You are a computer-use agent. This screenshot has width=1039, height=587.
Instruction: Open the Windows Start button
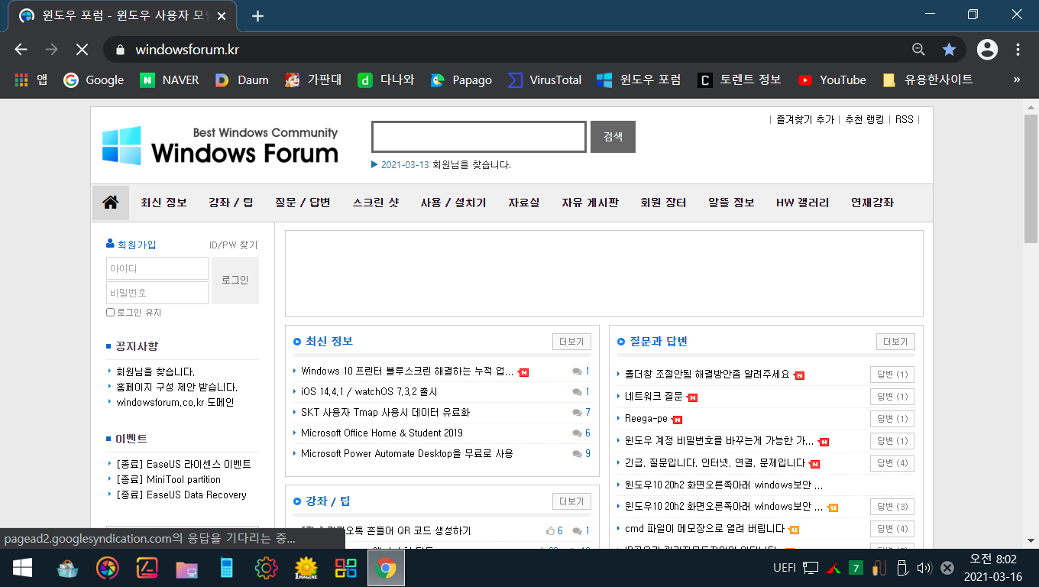click(22, 568)
